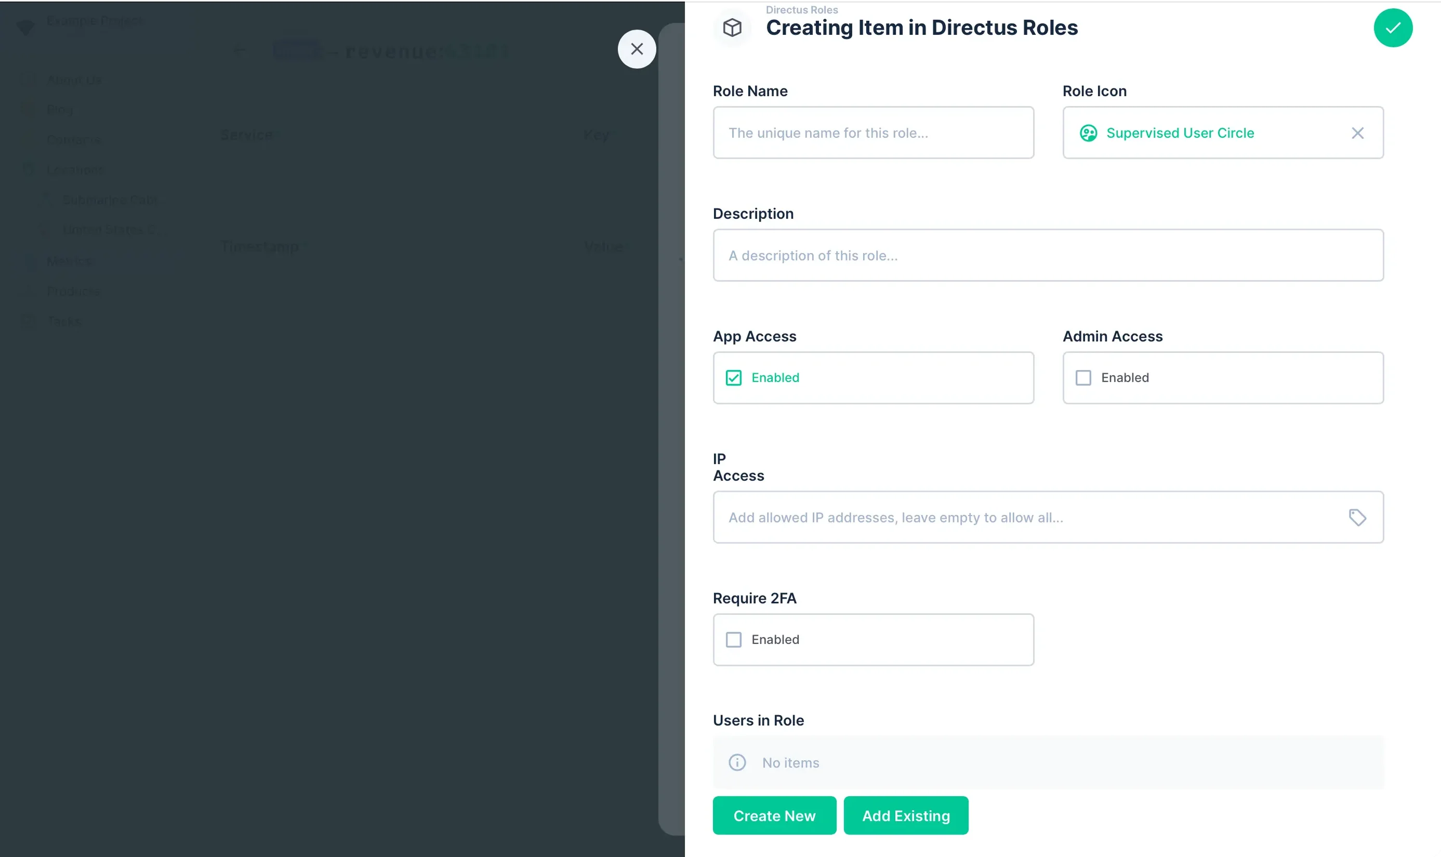Click the No items row in Users in Role

[1048, 762]
